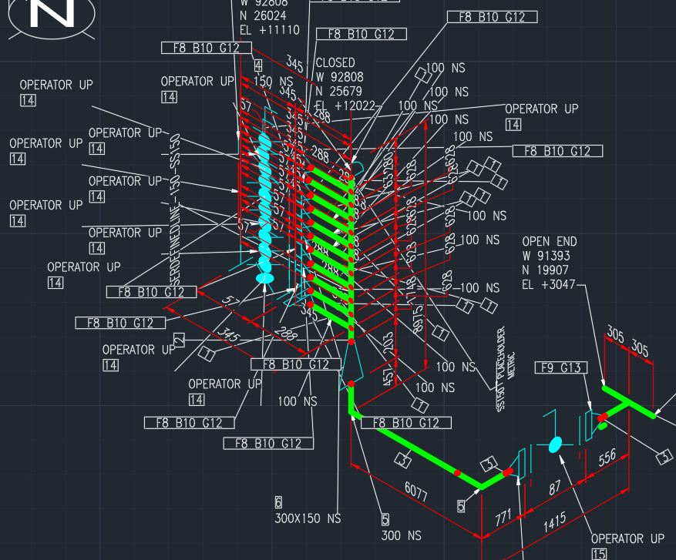Select the F9 G13 tag label
This screenshot has width=676, height=560.
coord(561,367)
